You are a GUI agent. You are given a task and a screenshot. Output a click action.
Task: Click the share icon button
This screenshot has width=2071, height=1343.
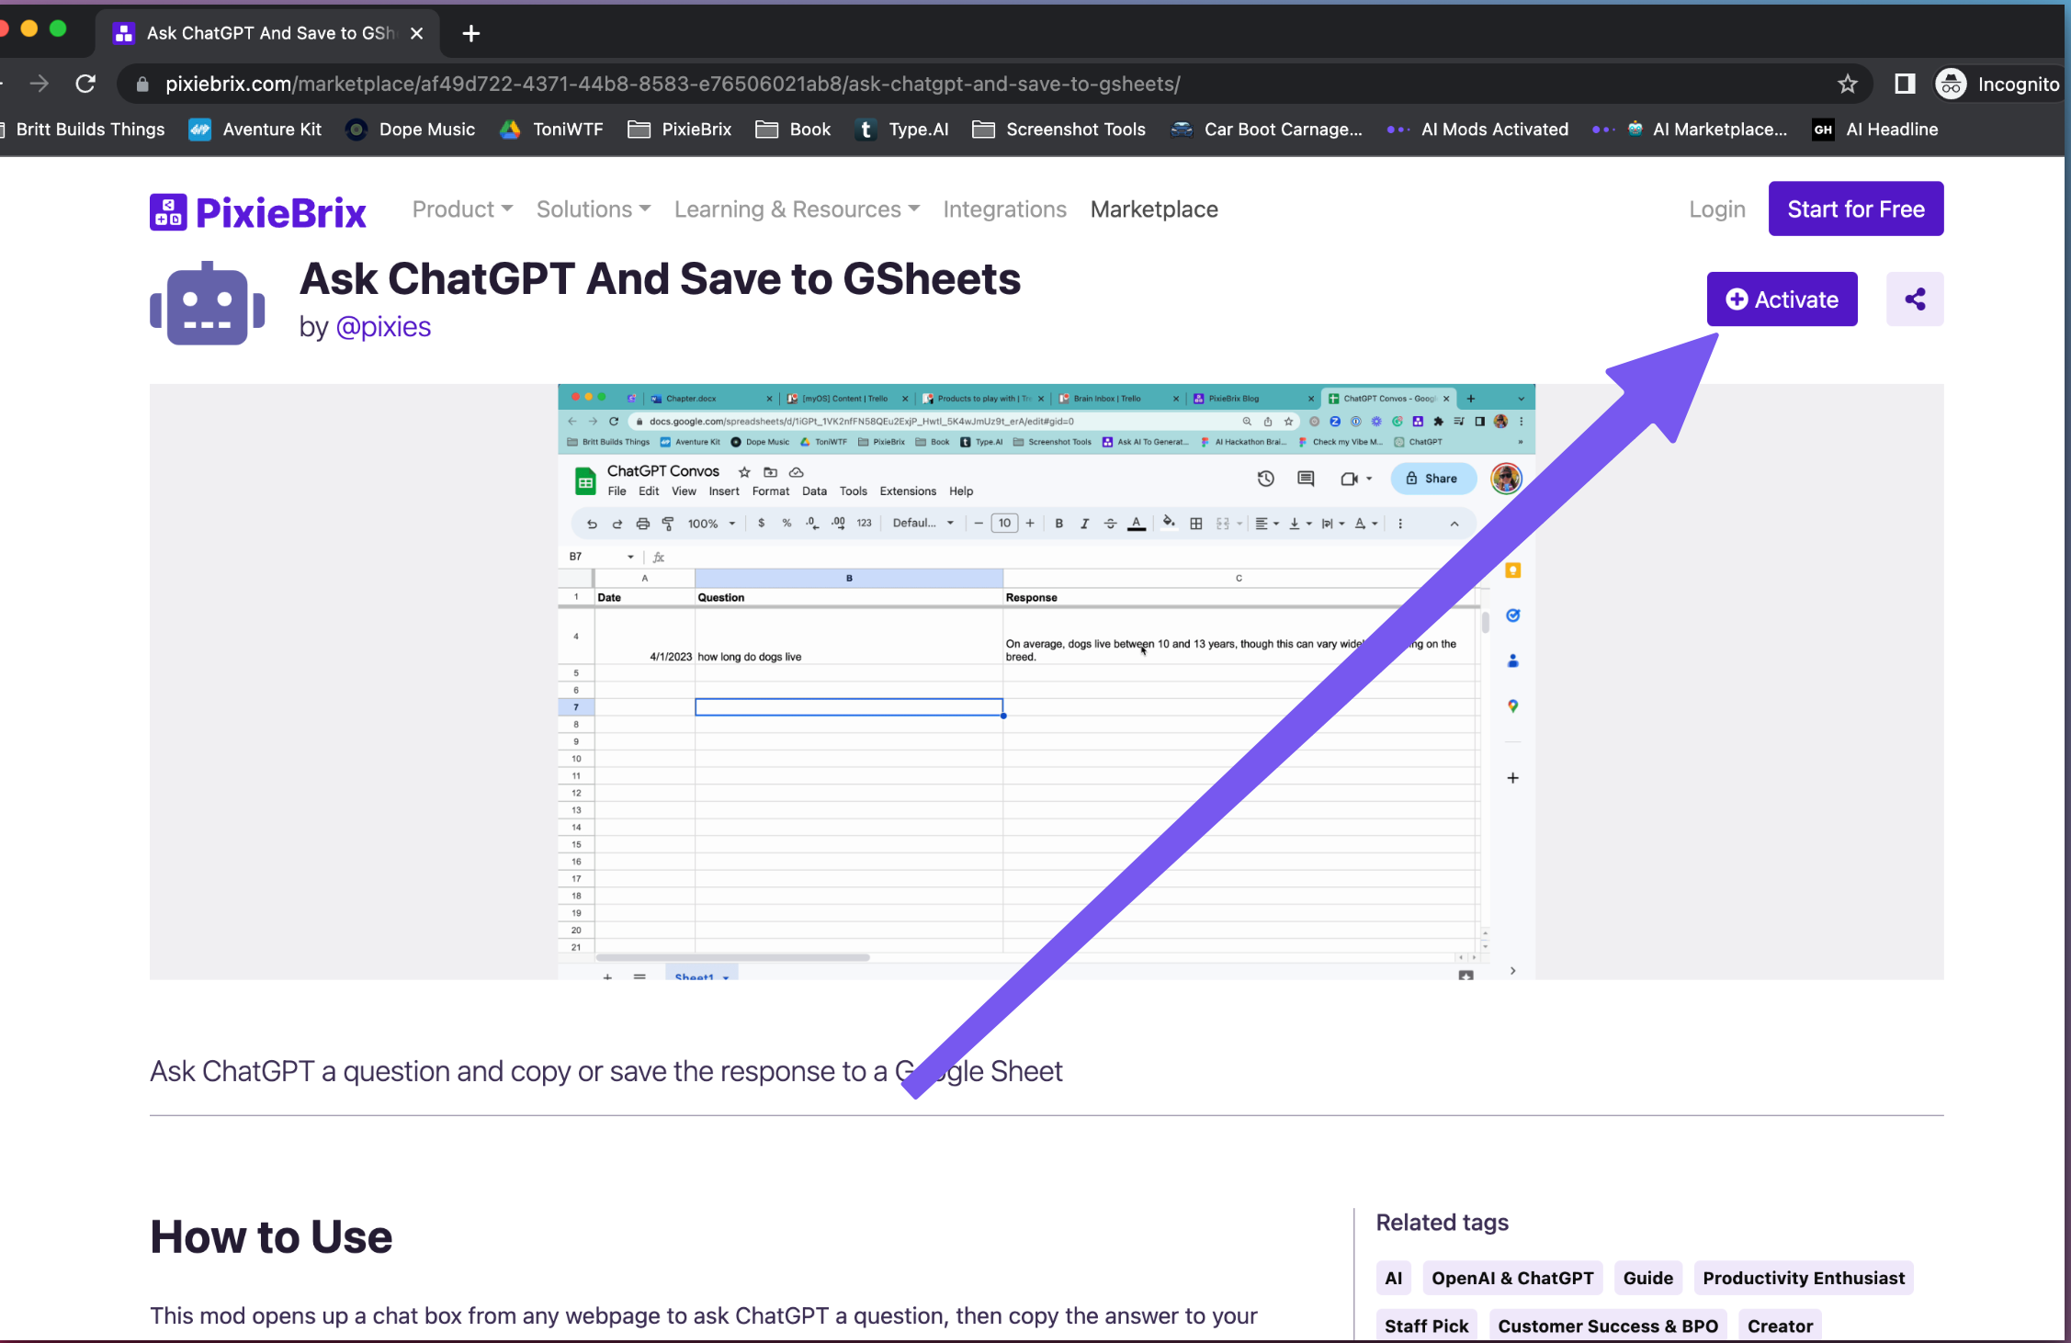pyautogui.click(x=1914, y=299)
